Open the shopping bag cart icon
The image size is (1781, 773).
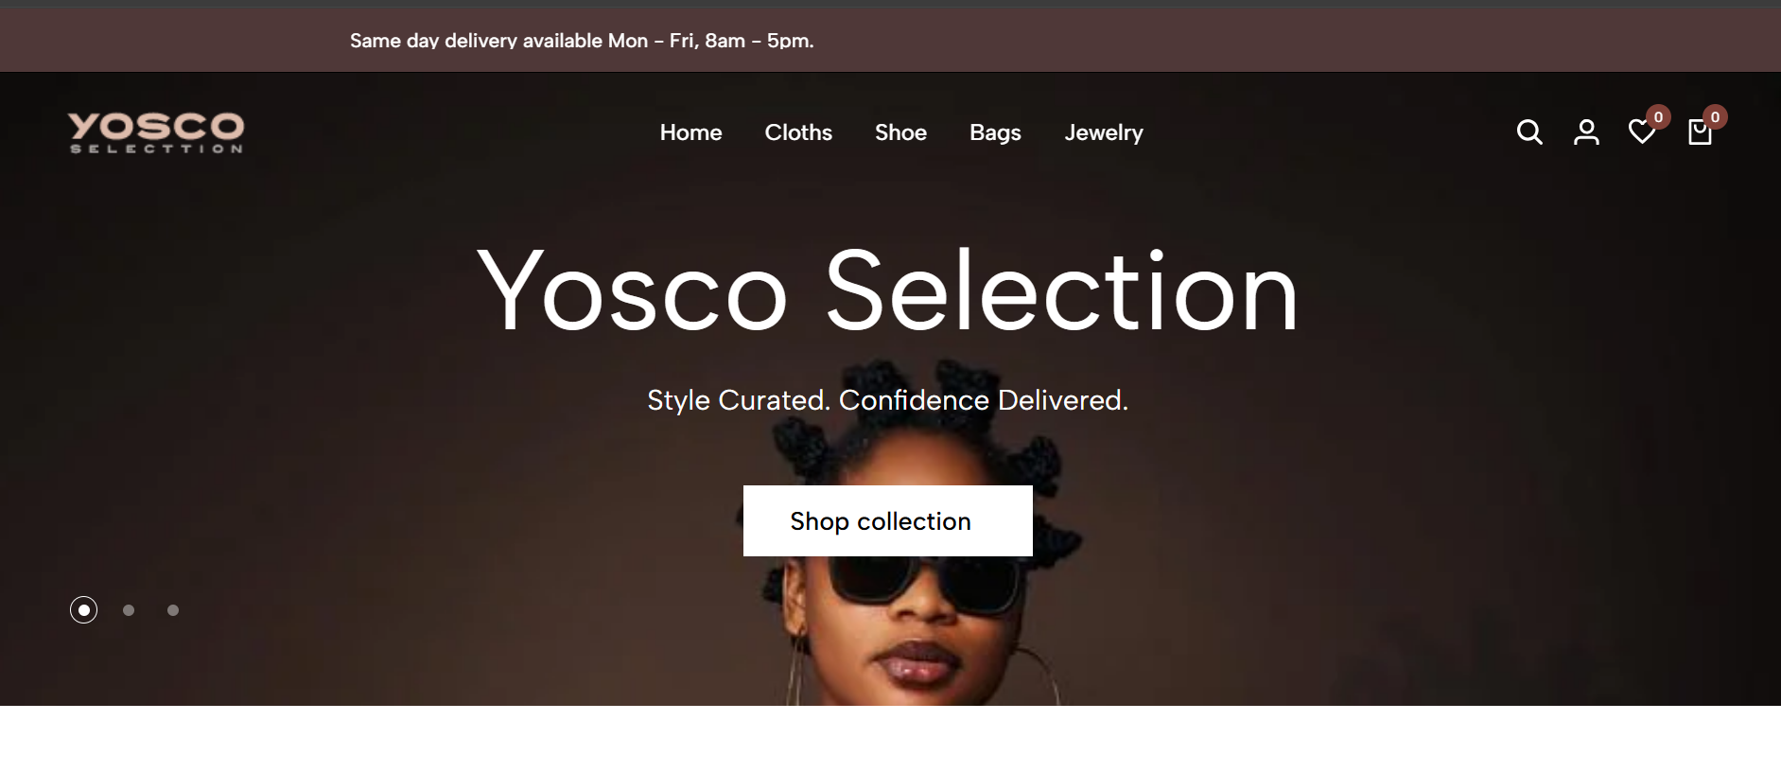(1700, 133)
